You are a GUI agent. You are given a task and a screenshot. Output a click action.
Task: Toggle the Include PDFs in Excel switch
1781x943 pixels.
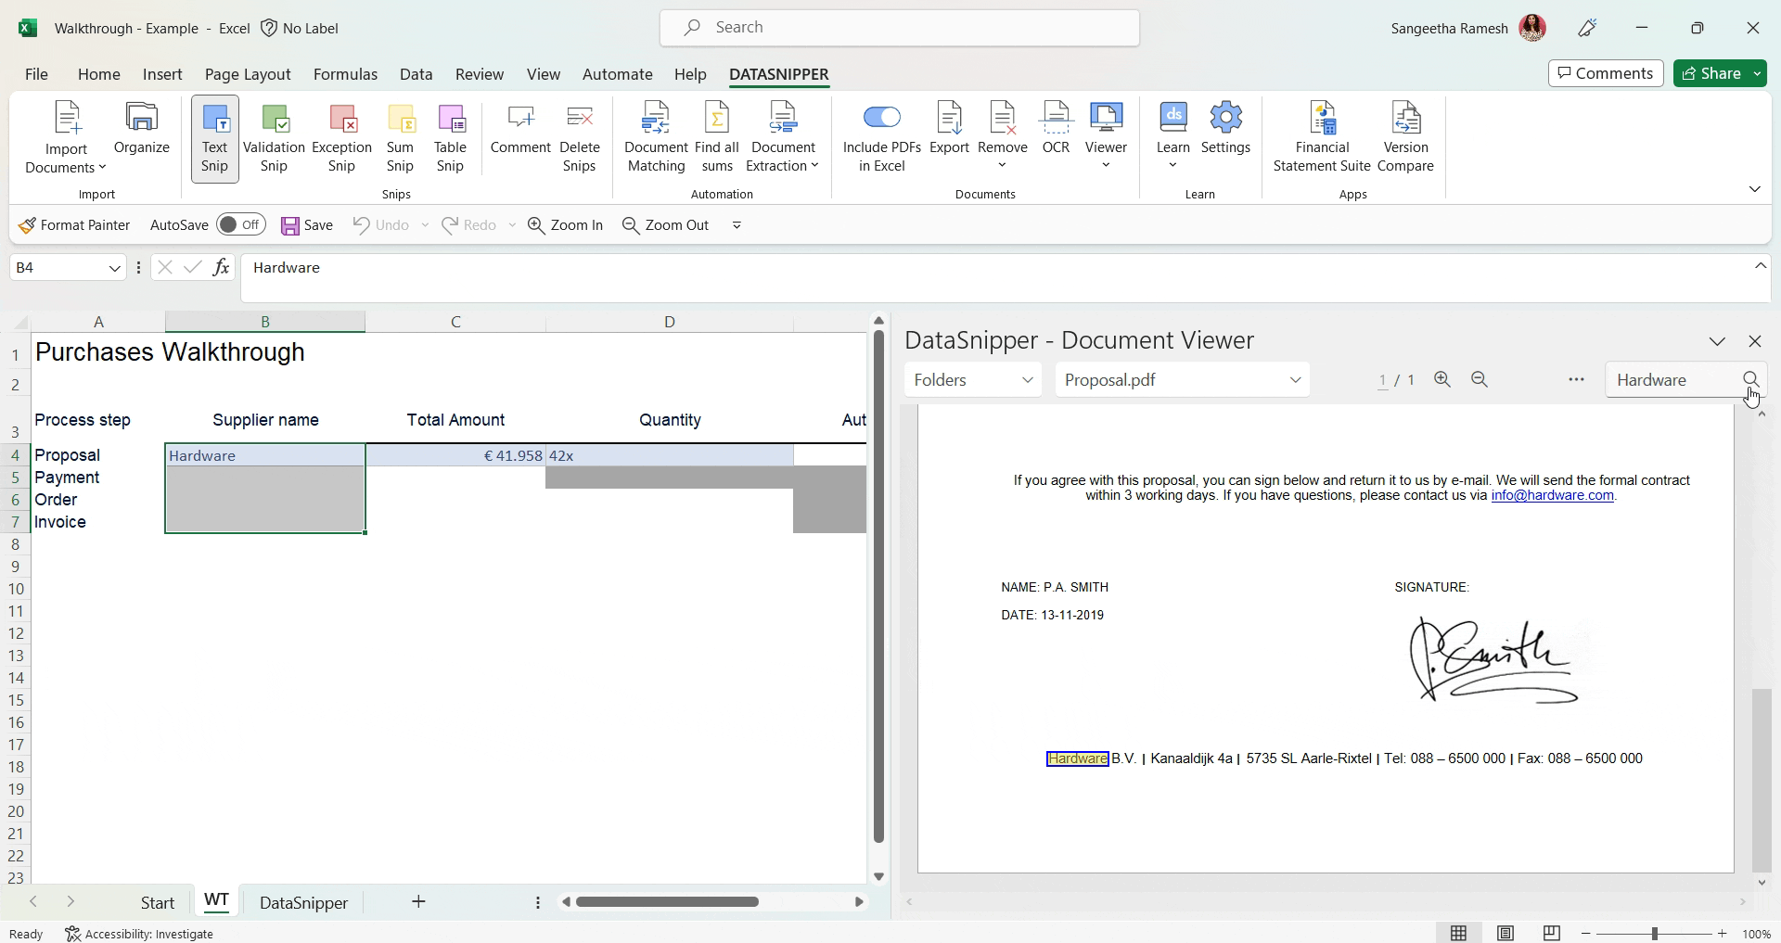tap(881, 117)
